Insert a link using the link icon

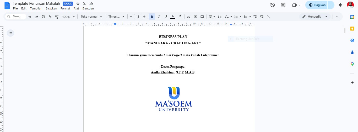(188, 17)
